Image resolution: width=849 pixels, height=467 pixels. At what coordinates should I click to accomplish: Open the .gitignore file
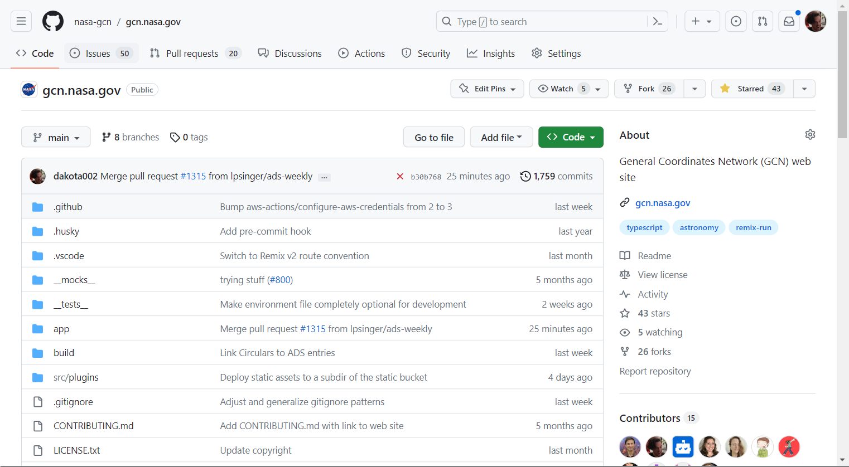coord(73,402)
